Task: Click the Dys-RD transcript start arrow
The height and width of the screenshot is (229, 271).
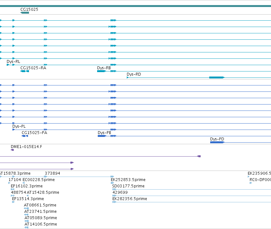Action: click(x=128, y=77)
